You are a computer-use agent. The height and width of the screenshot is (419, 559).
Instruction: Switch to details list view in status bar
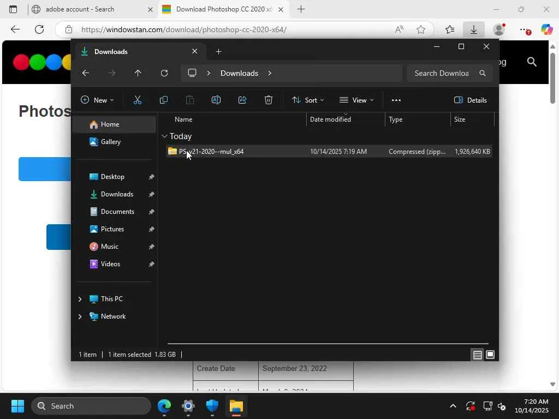click(477, 355)
